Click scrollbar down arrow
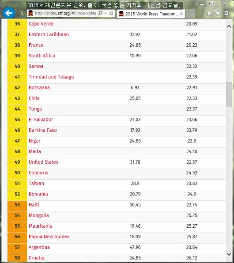The image size is (234, 263). tap(229, 254)
